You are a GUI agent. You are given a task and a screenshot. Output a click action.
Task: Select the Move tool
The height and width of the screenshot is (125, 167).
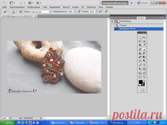pyautogui.click(x=144, y=37)
